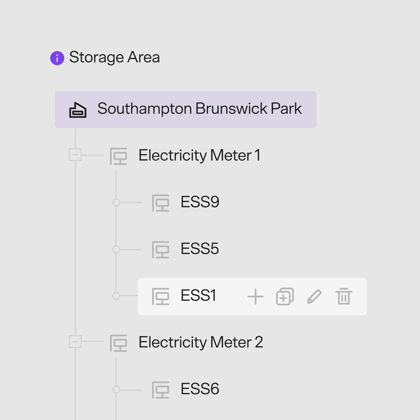Delete ESS1 using the trash icon
This screenshot has width=420, height=420.
pos(344,296)
